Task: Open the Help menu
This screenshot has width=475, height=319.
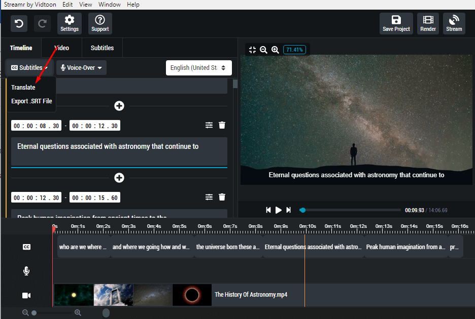Action: (133, 5)
